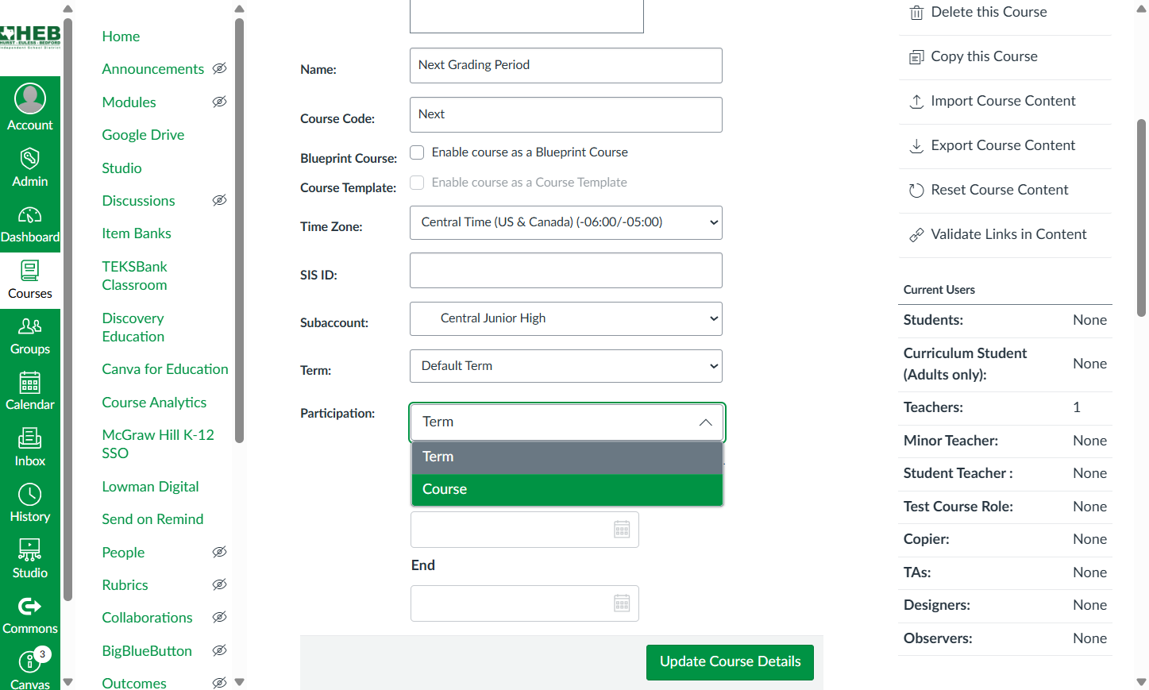Toggle visibility eye icon next to Announcements
The image size is (1149, 690).
pyautogui.click(x=220, y=68)
